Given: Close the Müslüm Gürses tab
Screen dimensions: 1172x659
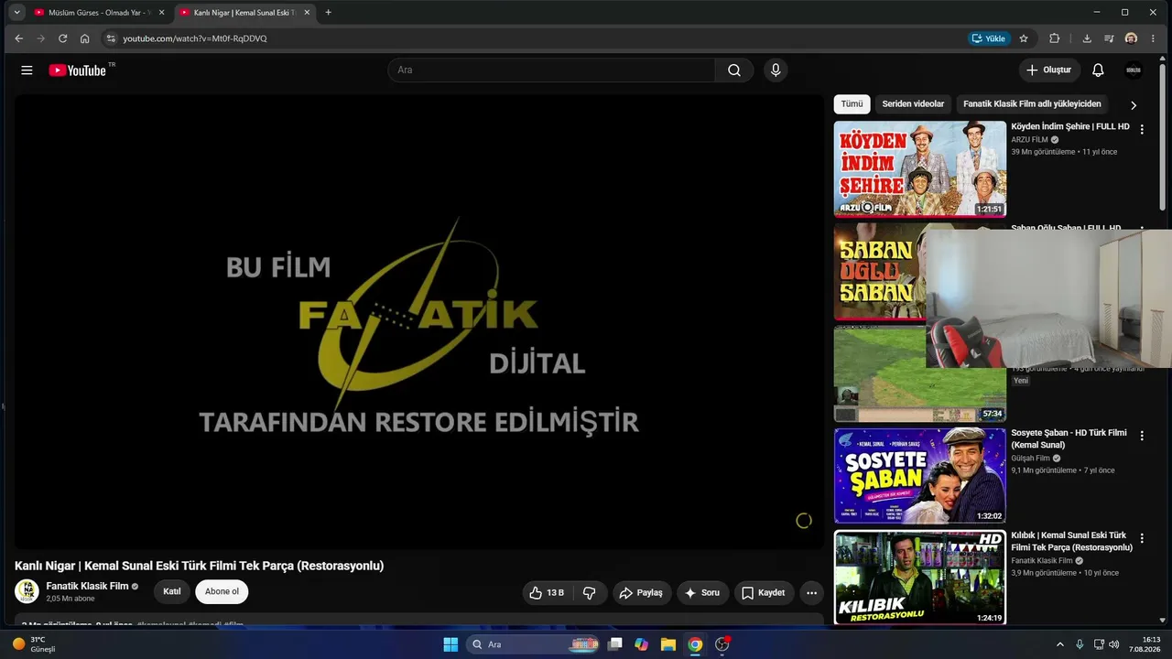Looking at the screenshot, I should [x=161, y=13].
